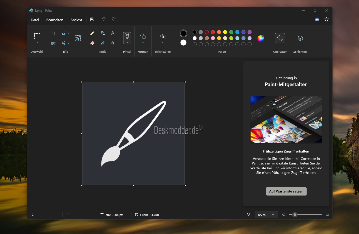The image size is (359, 234).
Task: Pick the pink color swatch
Action: point(213,38)
